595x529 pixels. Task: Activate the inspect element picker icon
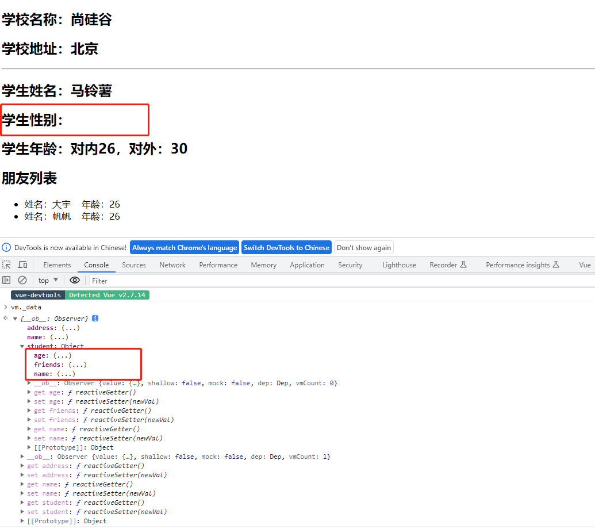coord(6,265)
